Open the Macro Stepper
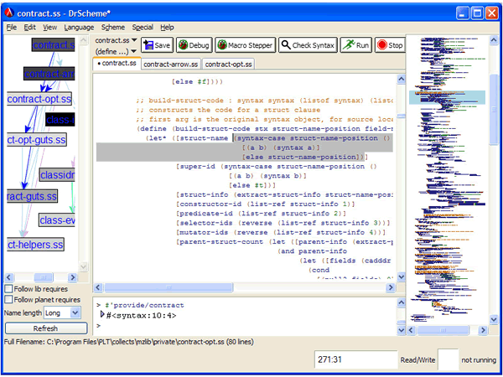This screenshot has width=503, height=377. [x=245, y=45]
